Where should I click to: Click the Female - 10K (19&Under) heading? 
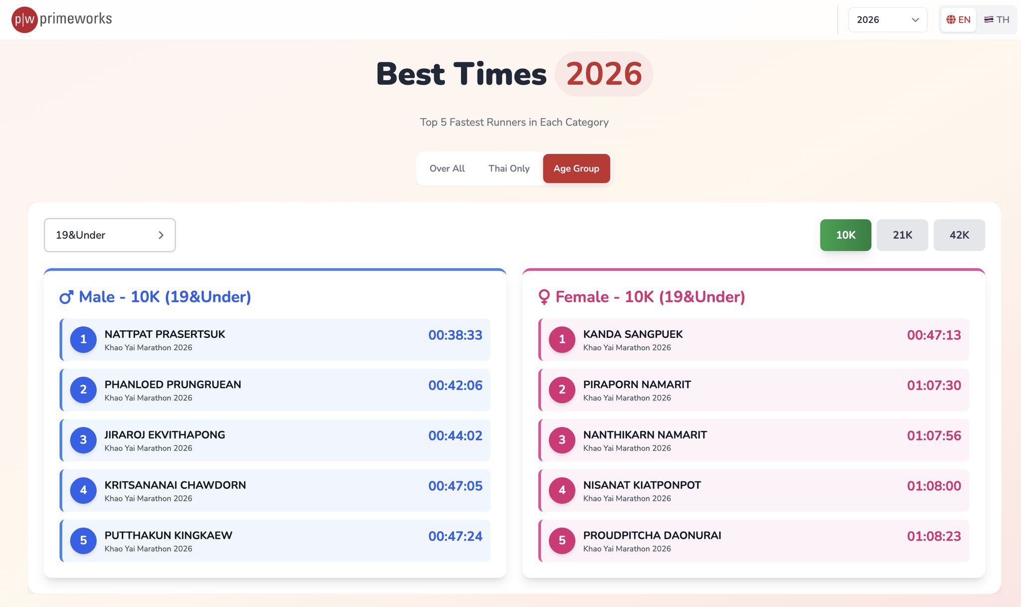[650, 297]
